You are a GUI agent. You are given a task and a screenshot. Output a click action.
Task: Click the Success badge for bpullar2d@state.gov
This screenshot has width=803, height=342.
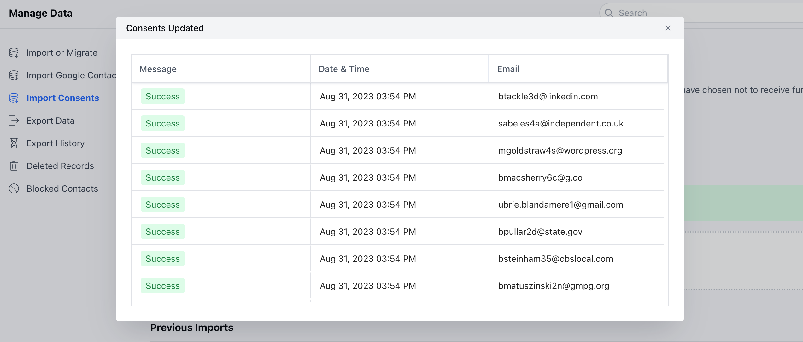[162, 231]
